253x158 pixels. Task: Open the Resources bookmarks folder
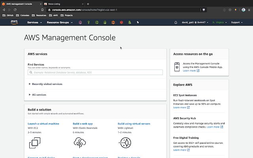(x=39, y=15)
